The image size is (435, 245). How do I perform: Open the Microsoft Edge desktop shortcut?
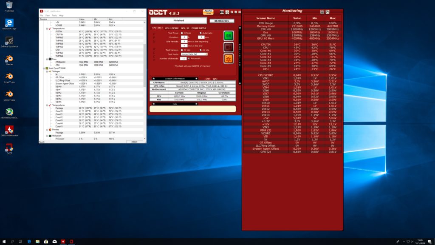pos(9,24)
